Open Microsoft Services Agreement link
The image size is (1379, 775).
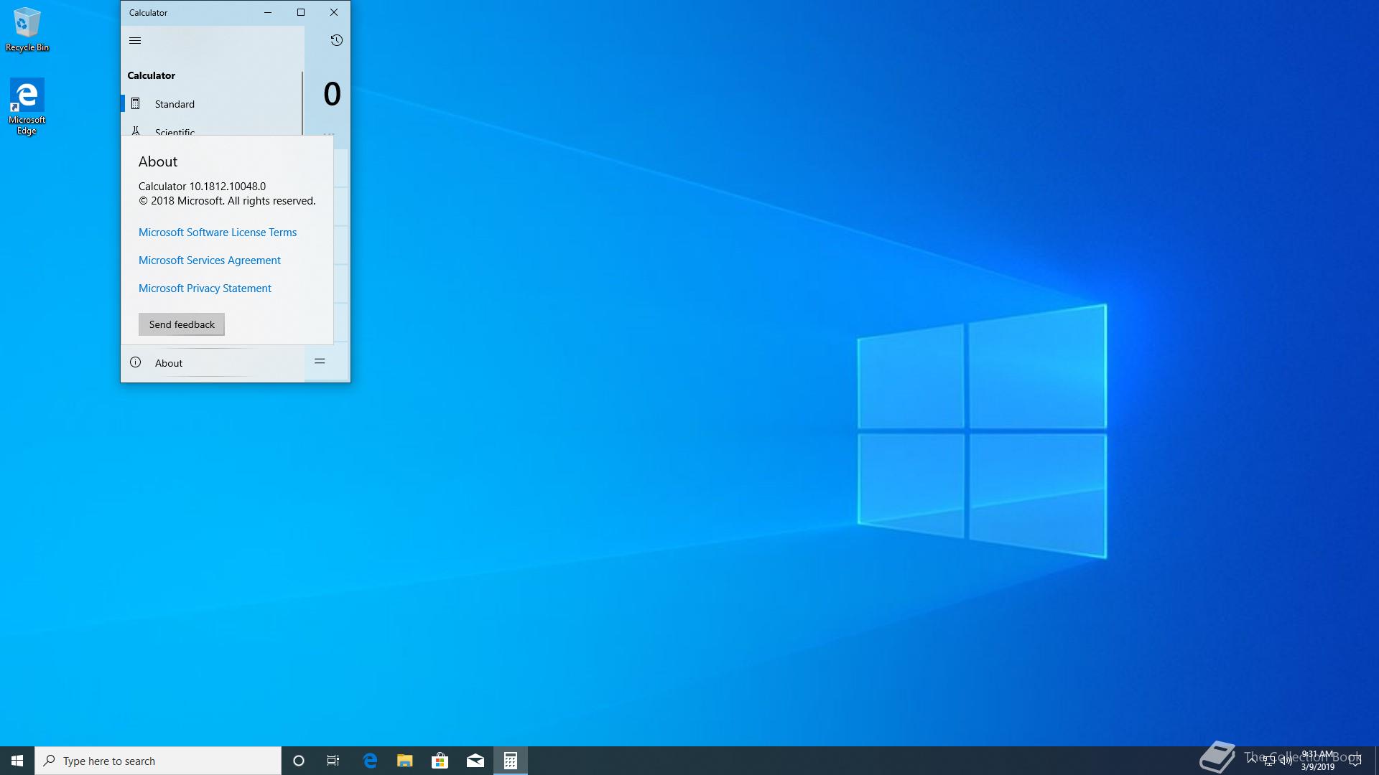point(210,260)
